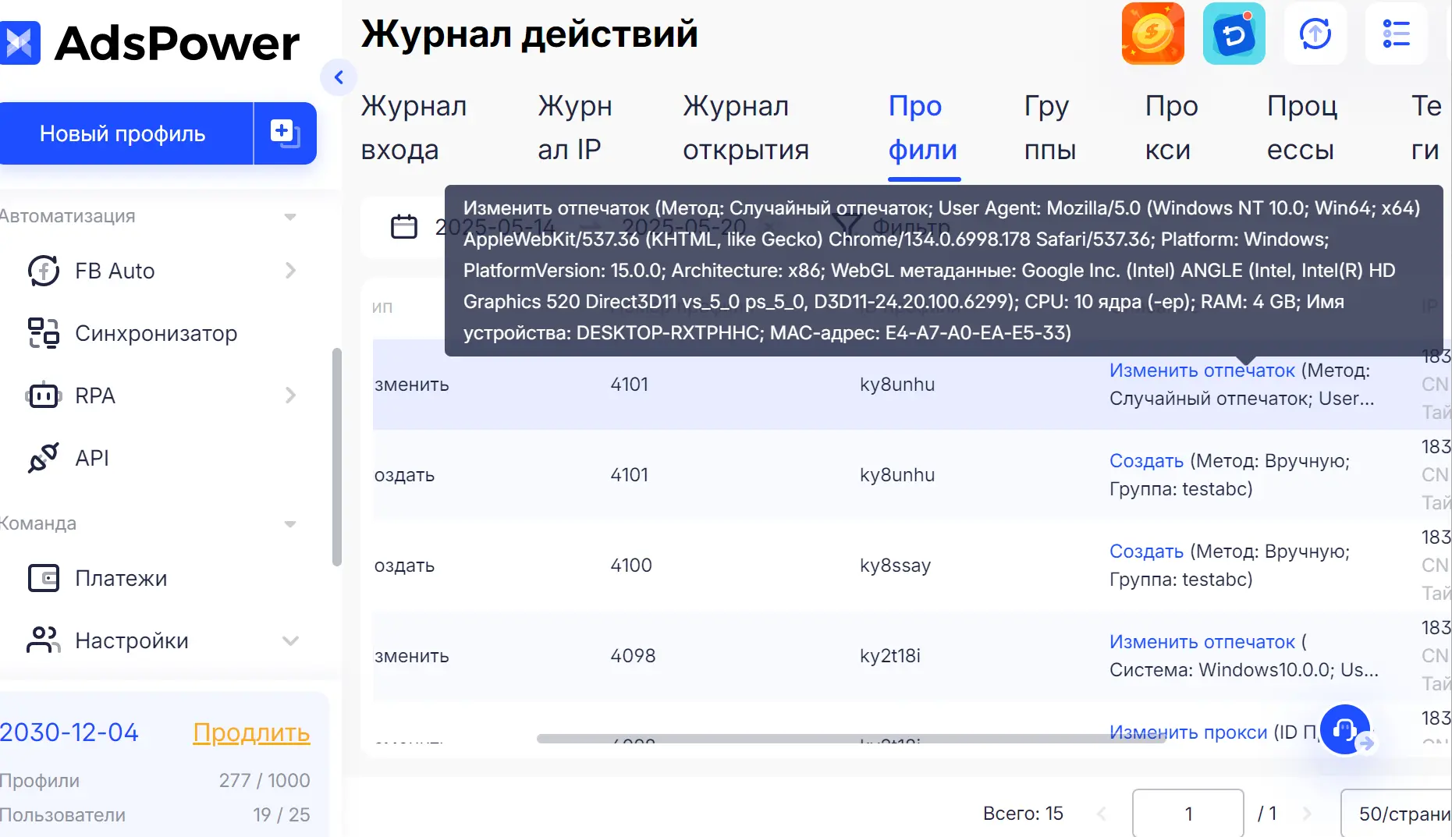This screenshot has width=1452, height=837.
Task: Click the AdsPower logo icon
Action: click(20, 43)
